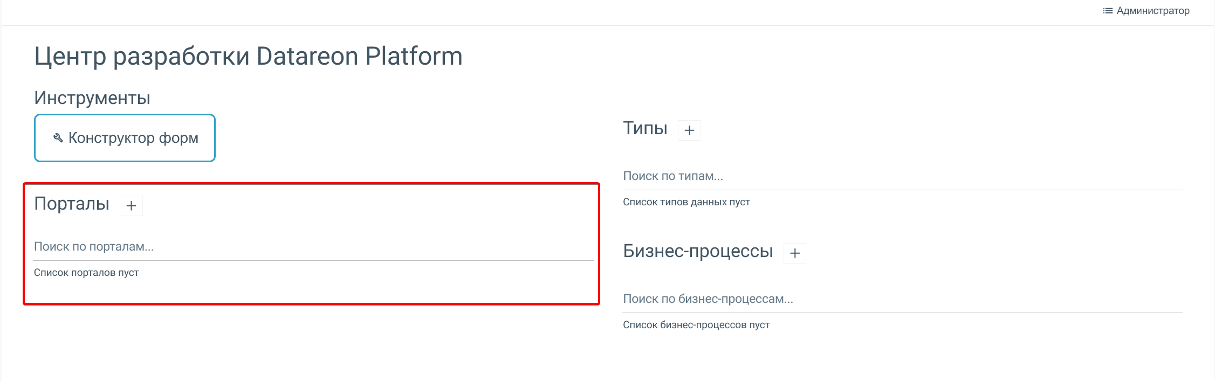Click the Центр разработки Datareon Platform title

click(248, 56)
